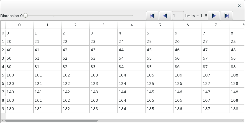Select the cell containing 24

click(x=131, y=41)
